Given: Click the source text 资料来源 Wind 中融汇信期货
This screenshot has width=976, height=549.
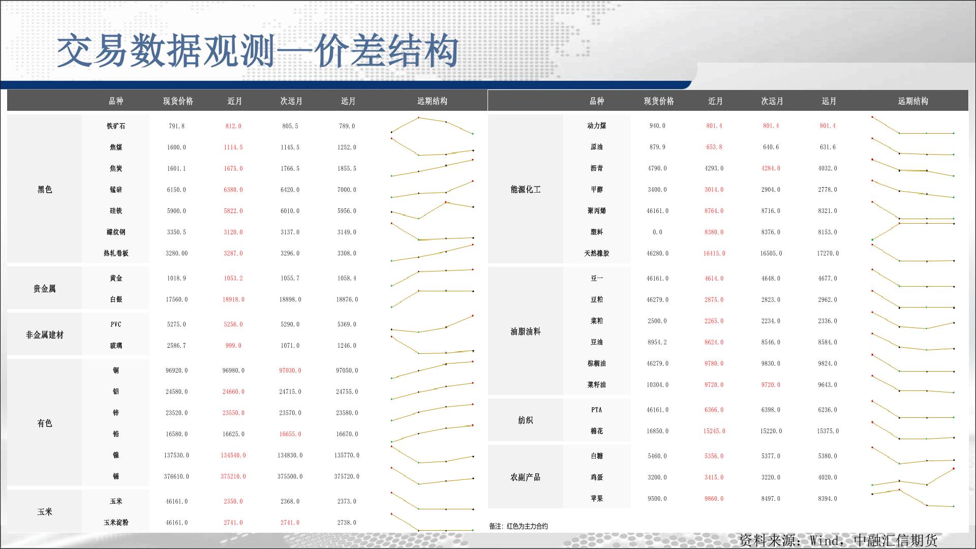Looking at the screenshot, I should [838, 540].
